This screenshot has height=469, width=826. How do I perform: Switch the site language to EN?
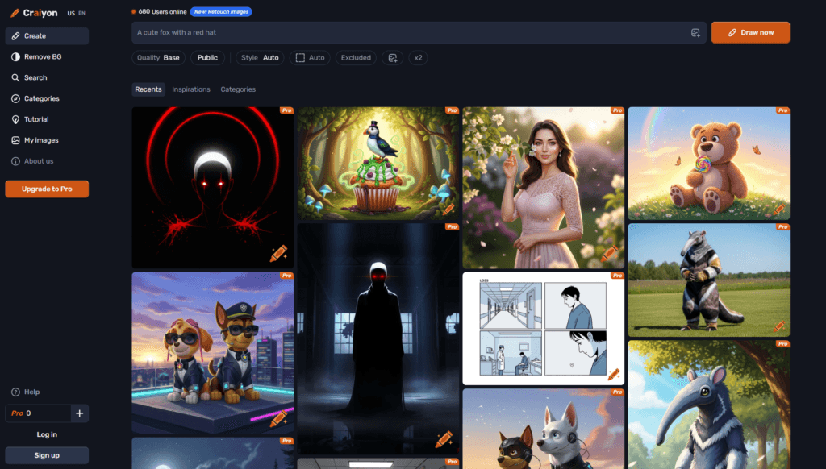82,14
